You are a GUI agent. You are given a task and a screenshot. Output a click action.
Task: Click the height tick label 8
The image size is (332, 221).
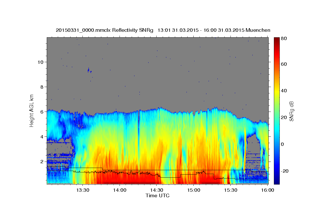[41, 87]
